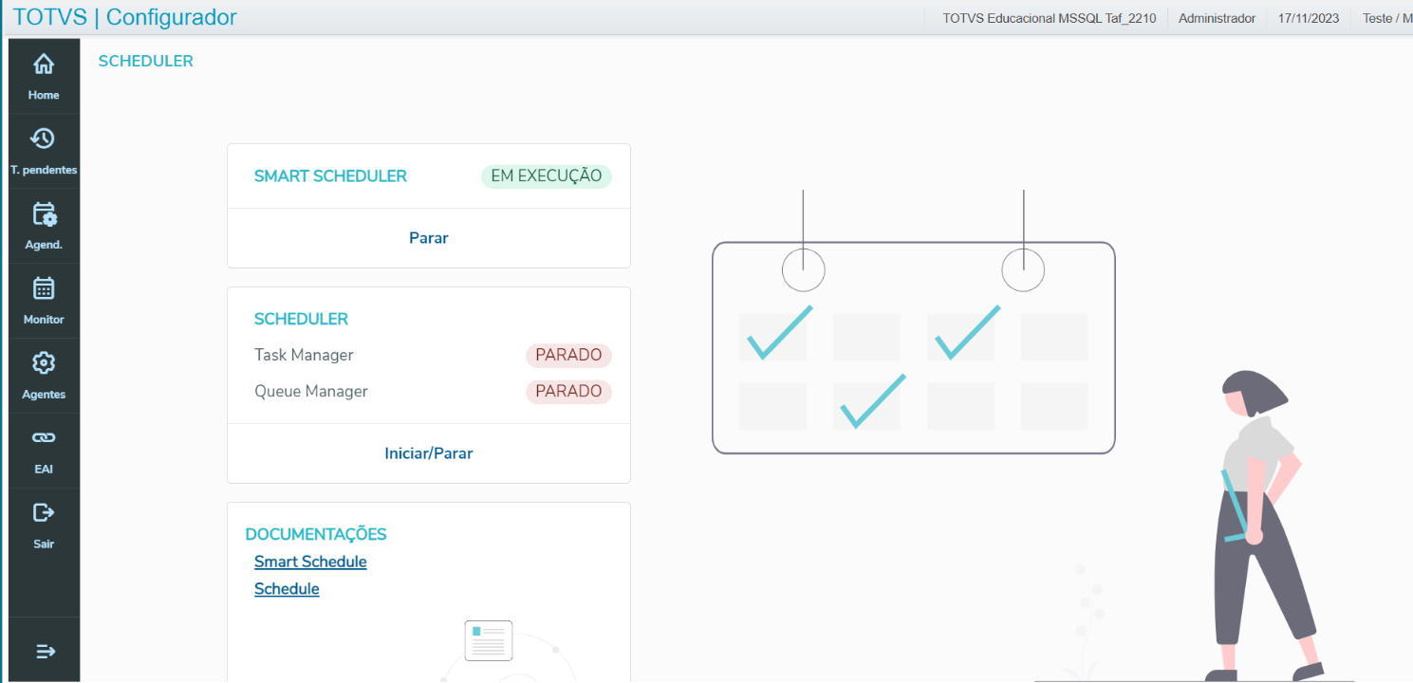This screenshot has width=1413, height=683.
Task: Open Agentes gear icon
Action: tap(44, 363)
